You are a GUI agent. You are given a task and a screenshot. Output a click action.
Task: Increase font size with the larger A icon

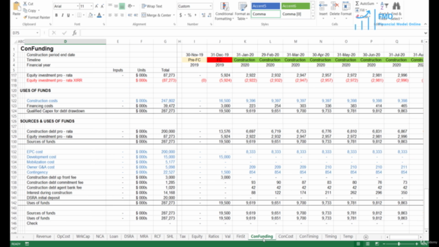[97, 6]
